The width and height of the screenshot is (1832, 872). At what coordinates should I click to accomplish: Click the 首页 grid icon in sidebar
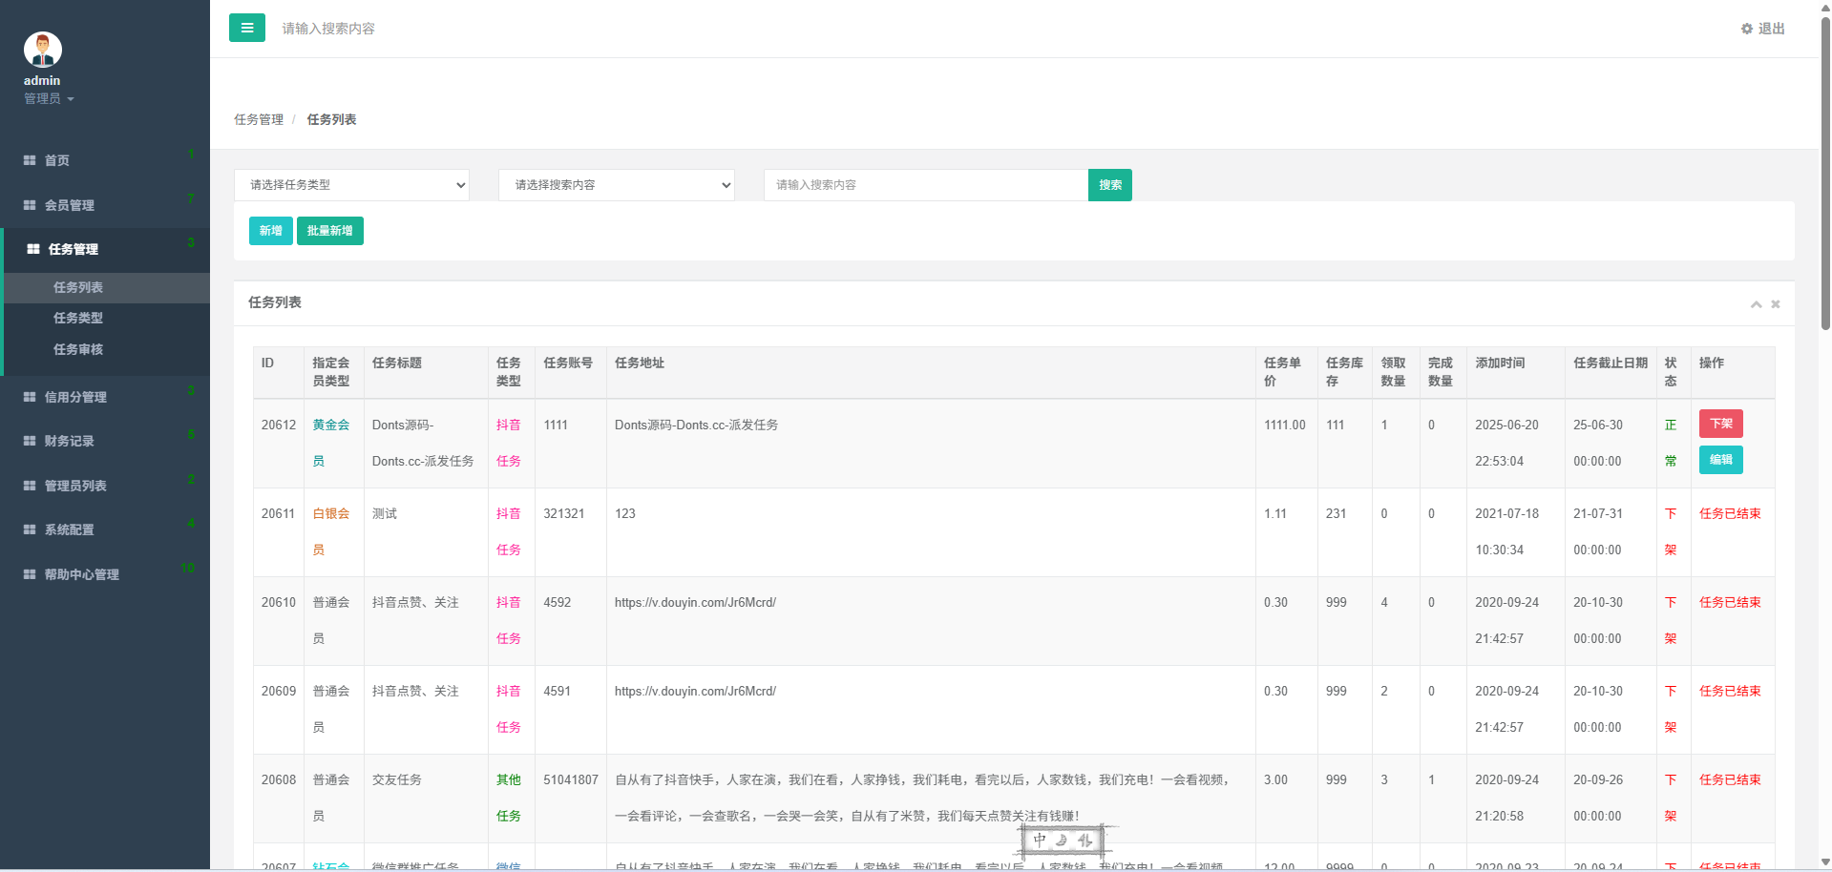tap(30, 160)
